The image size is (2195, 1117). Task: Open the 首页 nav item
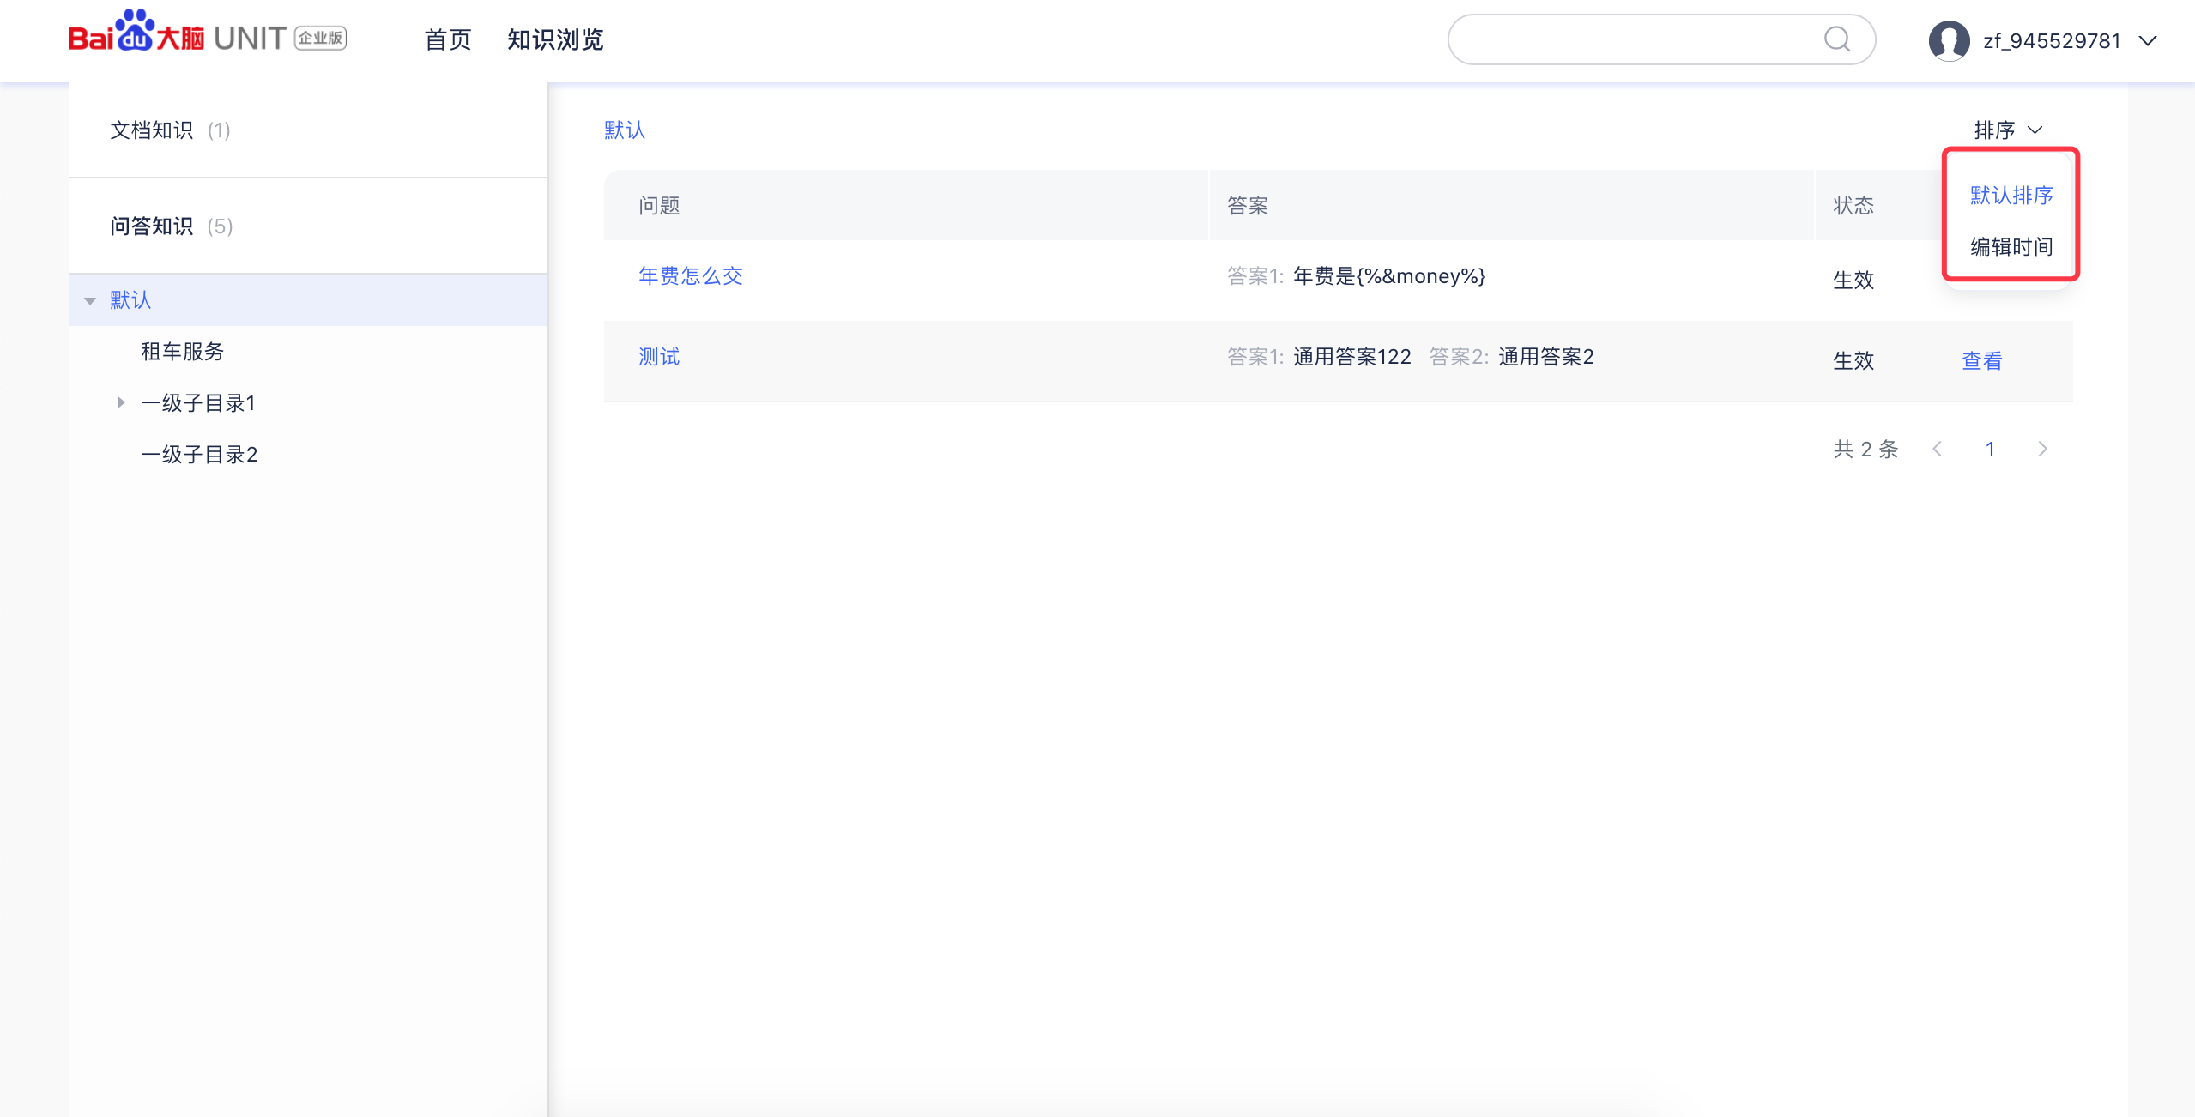(x=448, y=39)
